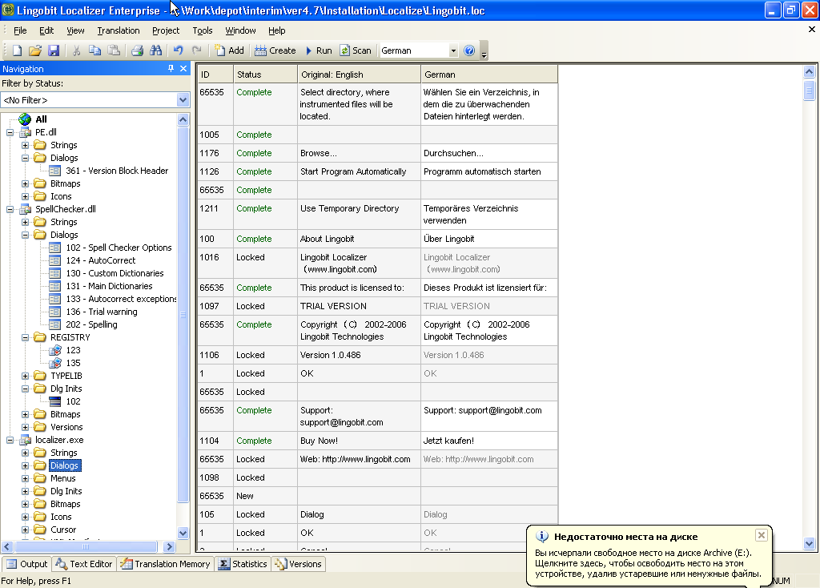Open toolbar options overflow arrow

[484, 52]
